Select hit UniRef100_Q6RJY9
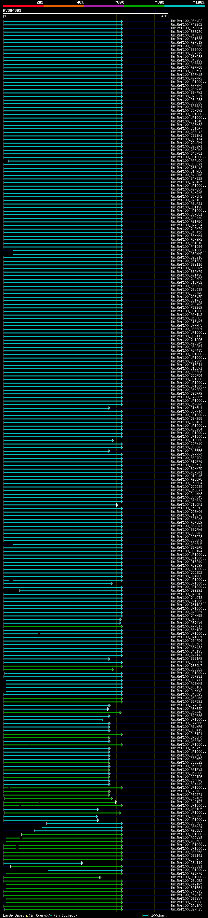Viewport: 208px width, 918px height. point(187,53)
